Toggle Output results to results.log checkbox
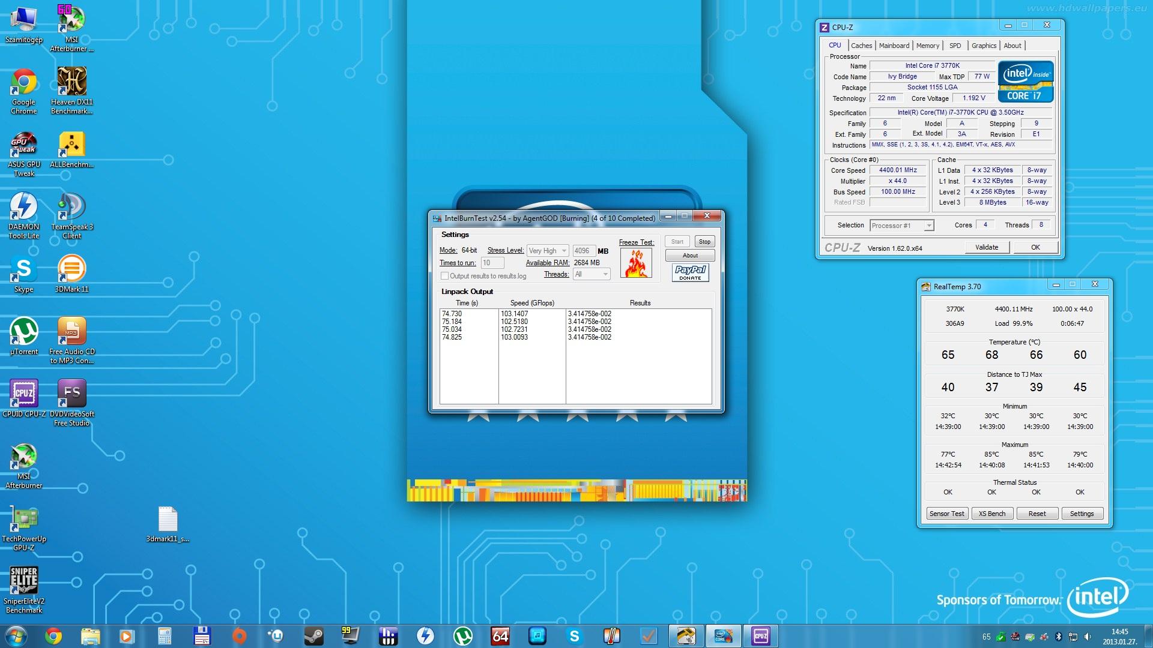The image size is (1153, 648). (444, 276)
